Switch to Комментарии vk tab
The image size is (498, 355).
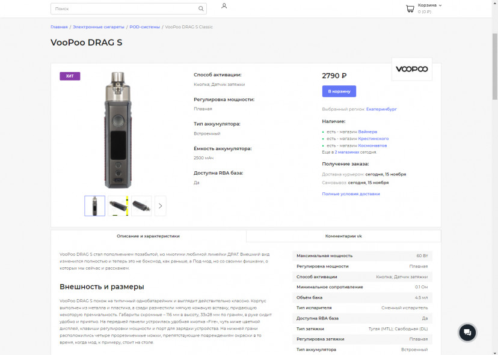tap(343, 236)
